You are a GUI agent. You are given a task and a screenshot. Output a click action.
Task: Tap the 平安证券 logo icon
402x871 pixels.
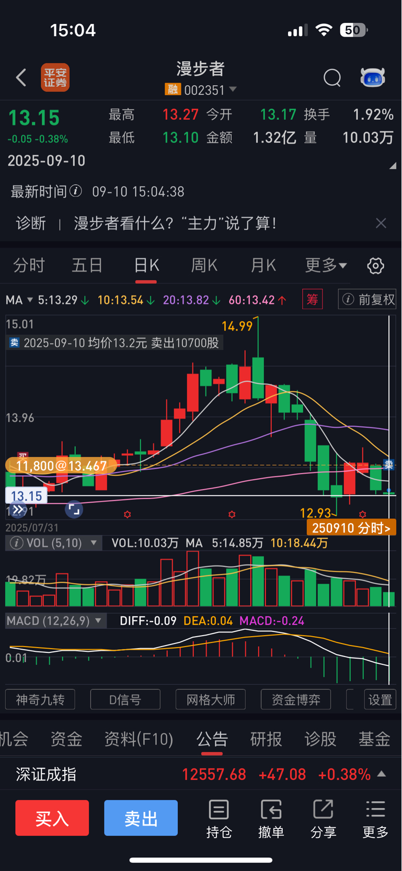pyautogui.click(x=55, y=77)
